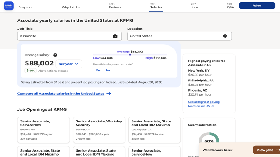Click the Salary satisfaction heading
Screen dimensions: 280x157
202,125
